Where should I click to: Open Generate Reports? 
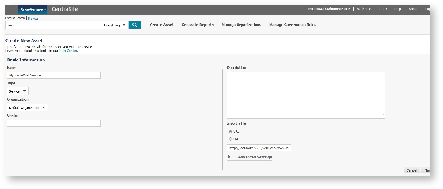tap(198, 25)
